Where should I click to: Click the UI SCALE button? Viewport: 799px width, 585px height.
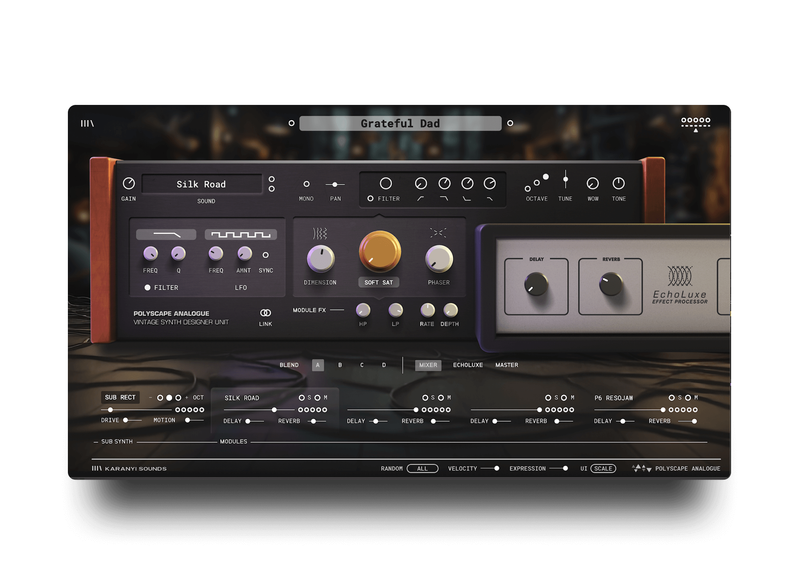click(x=603, y=468)
